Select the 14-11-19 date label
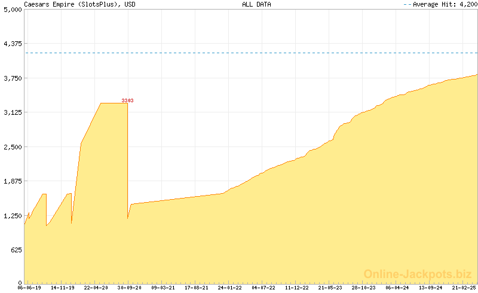Screen dimensions: 478x293 click(x=63, y=288)
